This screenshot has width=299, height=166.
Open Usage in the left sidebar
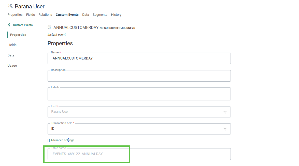point(12,66)
